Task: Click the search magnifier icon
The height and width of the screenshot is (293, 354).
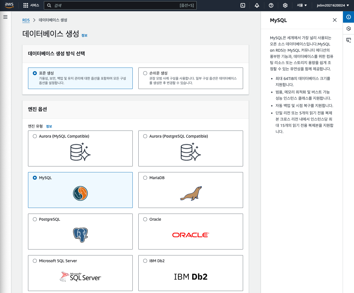Action: point(49,5)
